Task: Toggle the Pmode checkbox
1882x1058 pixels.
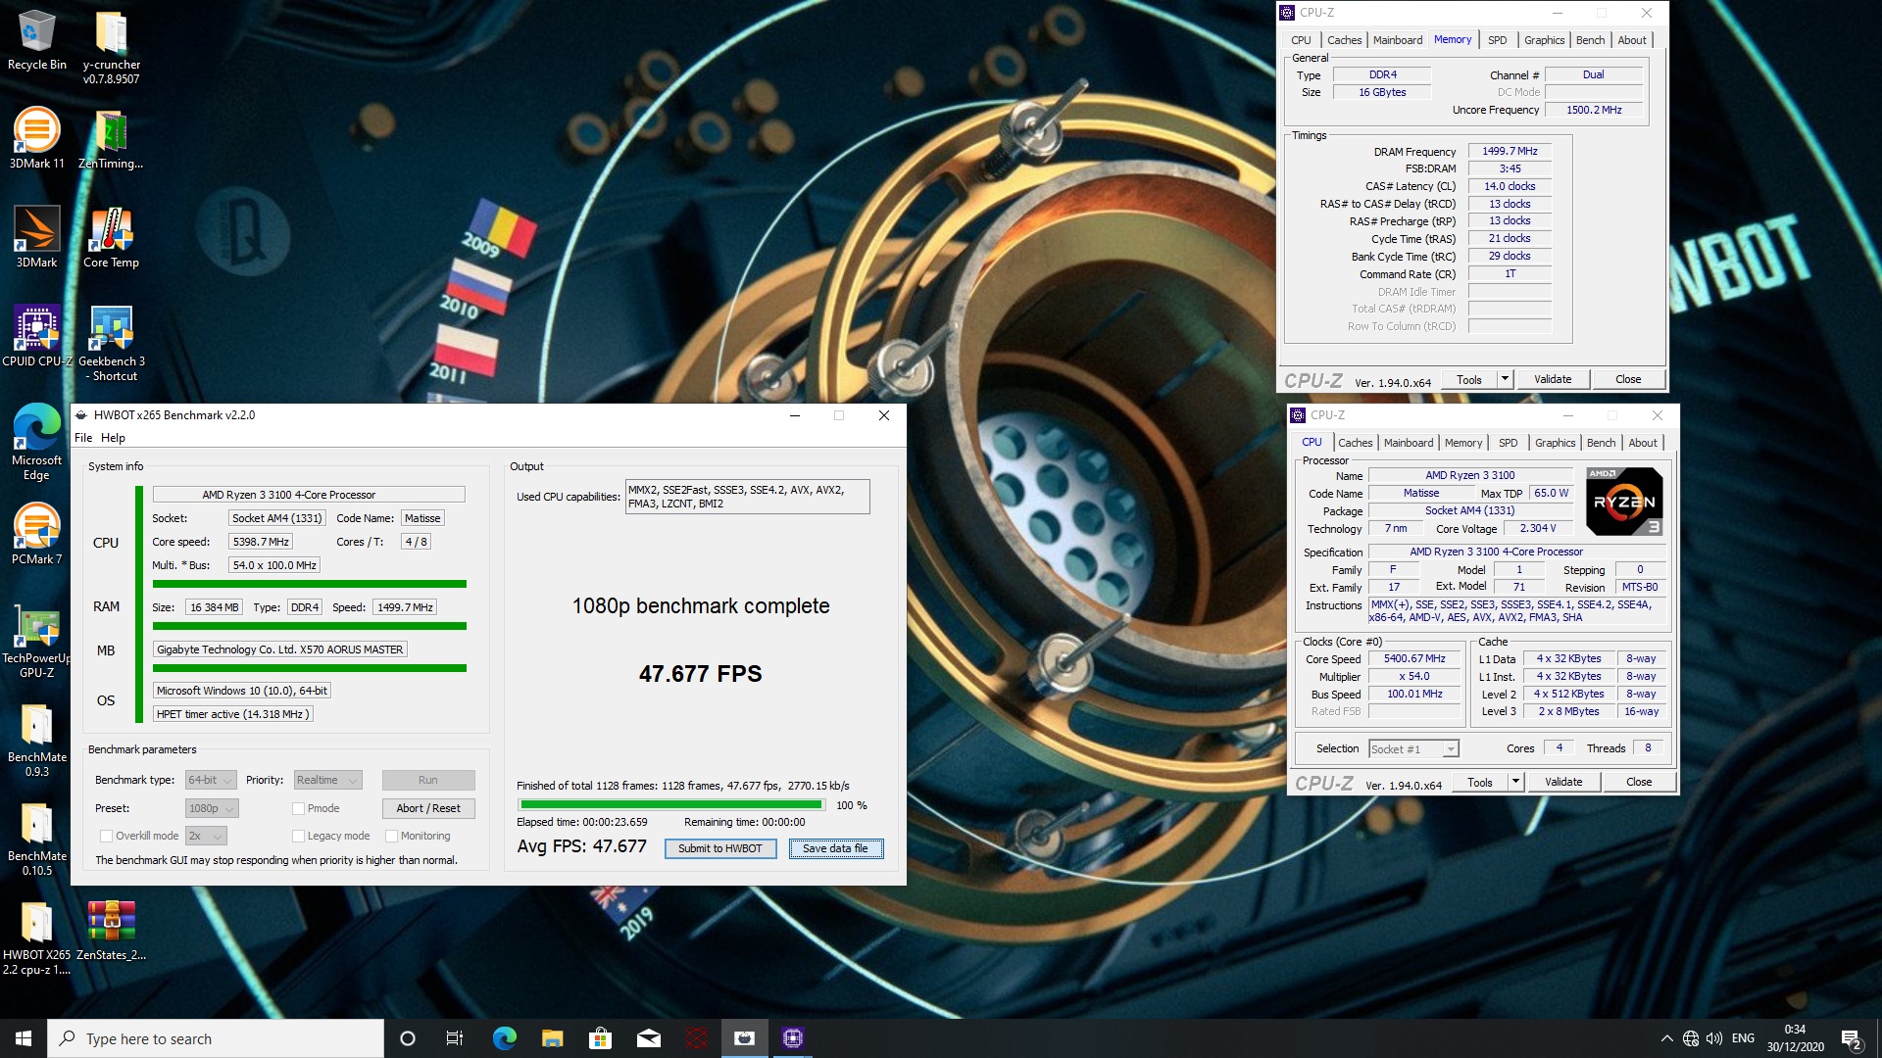Action: pyautogui.click(x=298, y=809)
